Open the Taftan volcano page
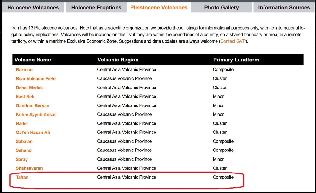Viewport: 316px width, 193px height. (x=22, y=178)
